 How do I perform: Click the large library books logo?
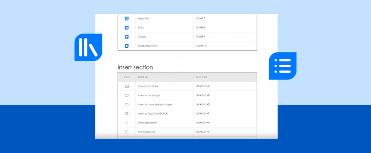pyautogui.click(x=88, y=47)
